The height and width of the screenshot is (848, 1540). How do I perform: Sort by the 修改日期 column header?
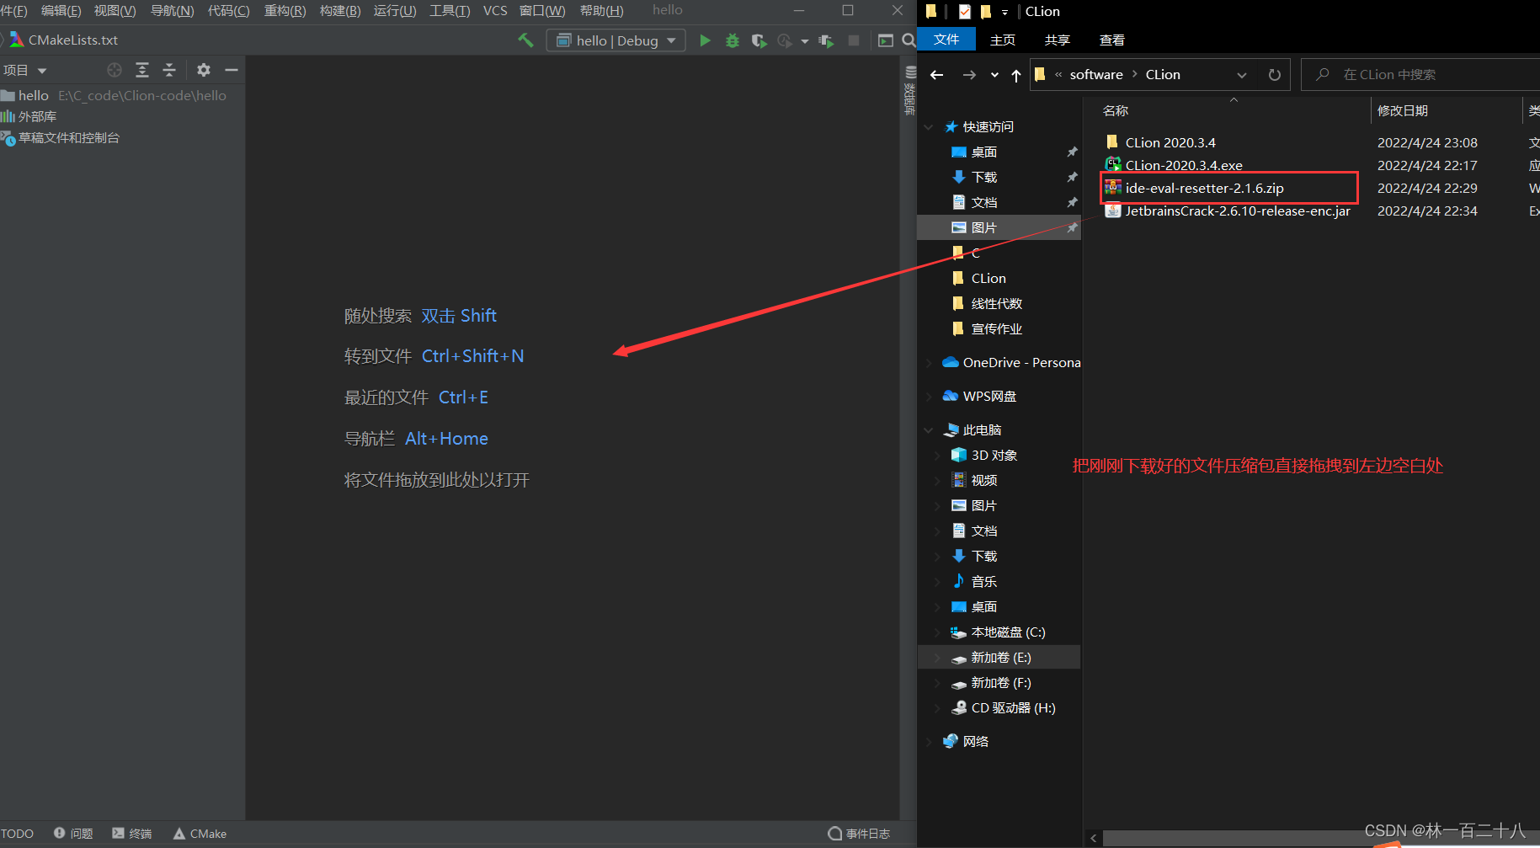click(x=1402, y=110)
